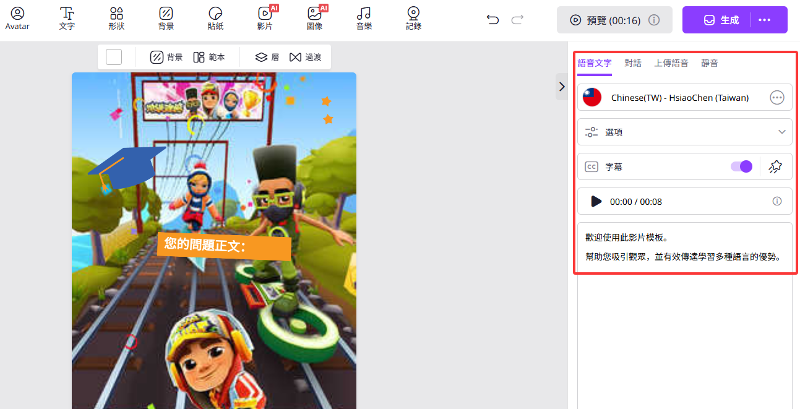Select the 您的問題正文 text banner
The image size is (800, 409).
pyautogui.click(x=224, y=246)
